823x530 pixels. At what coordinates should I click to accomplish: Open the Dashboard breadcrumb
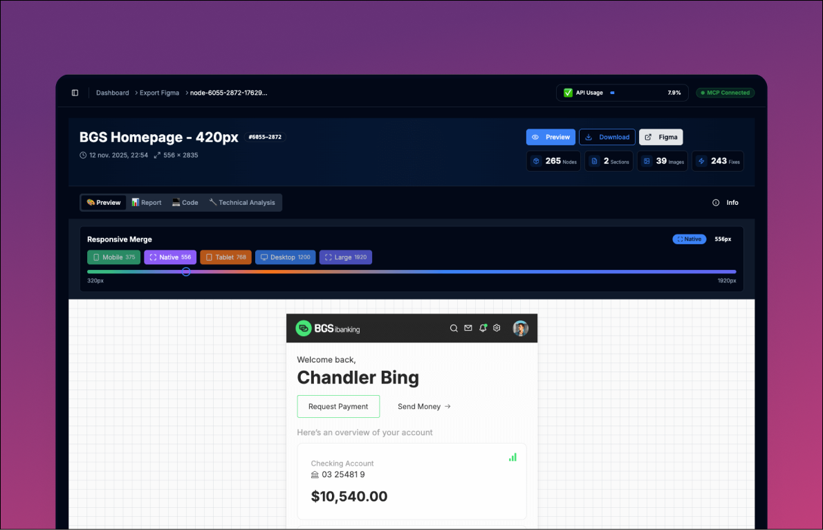click(x=112, y=93)
